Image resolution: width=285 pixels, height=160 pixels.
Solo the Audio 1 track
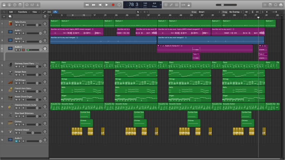(19, 33)
